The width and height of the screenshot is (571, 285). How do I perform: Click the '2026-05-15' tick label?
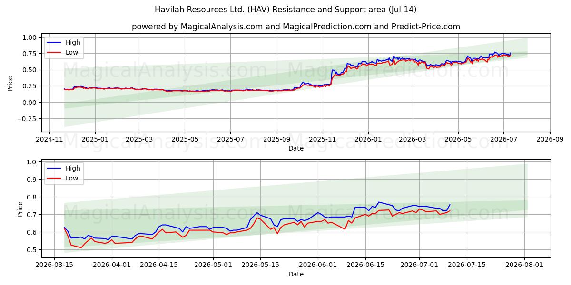pos(260,265)
